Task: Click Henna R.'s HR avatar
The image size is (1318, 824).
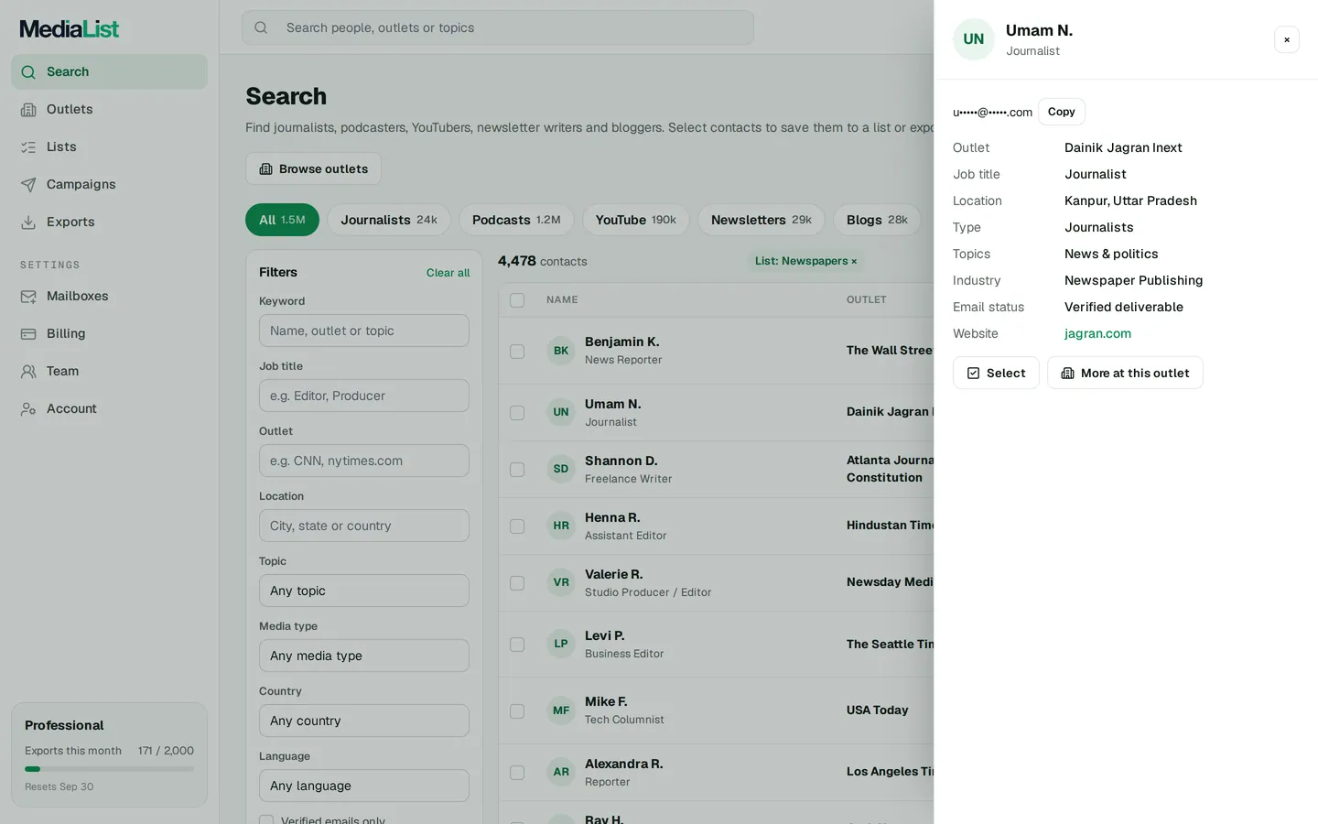Action: point(561,526)
